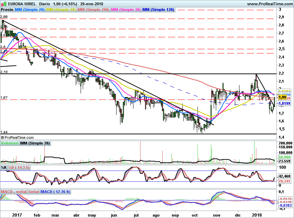
Task: Click the MM (Simple 30) pink label
Action: click(126, 10)
